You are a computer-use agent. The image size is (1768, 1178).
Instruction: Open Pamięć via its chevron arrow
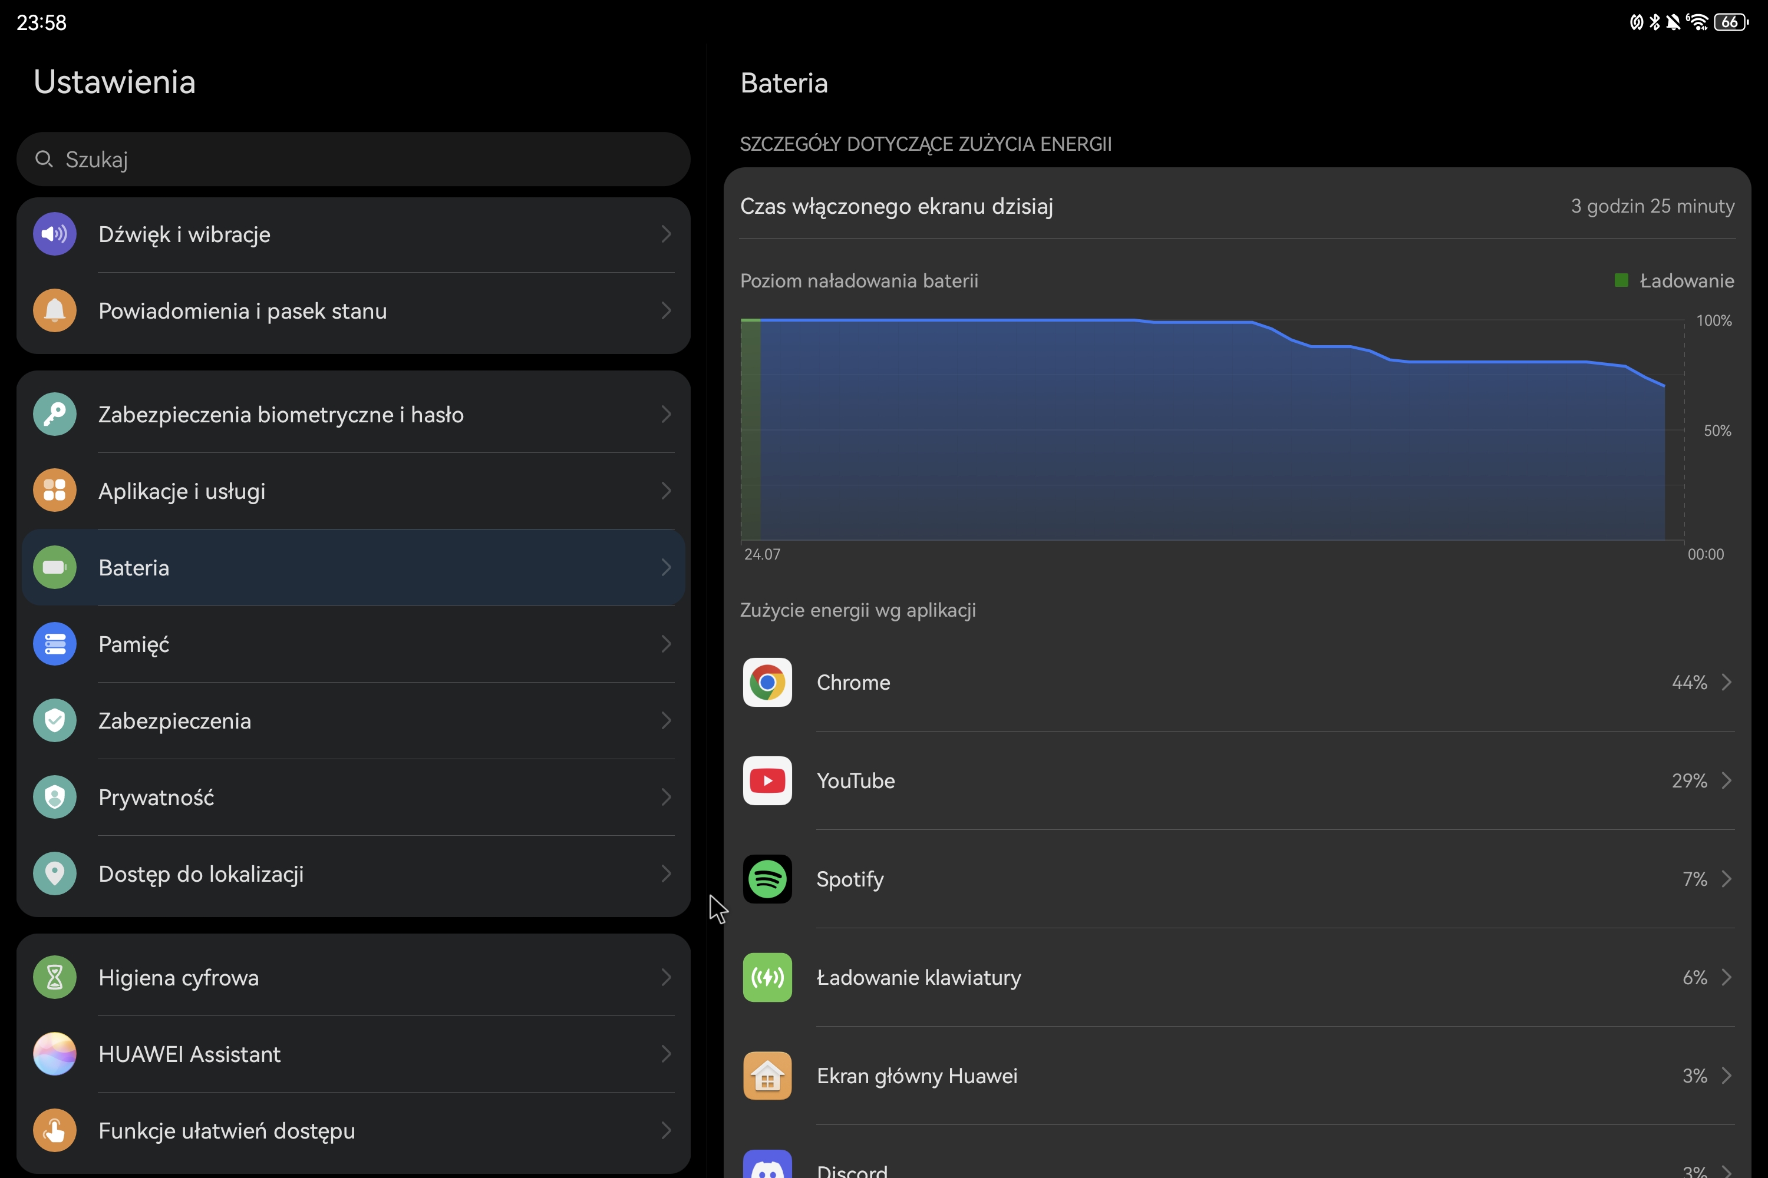tap(666, 644)
